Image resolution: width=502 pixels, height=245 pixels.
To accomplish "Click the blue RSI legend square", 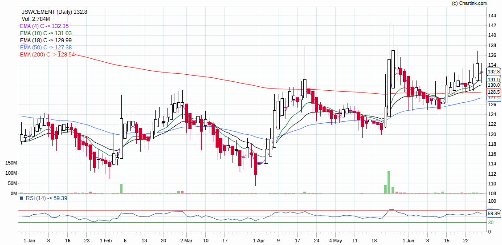I will [x=22, y=198].
